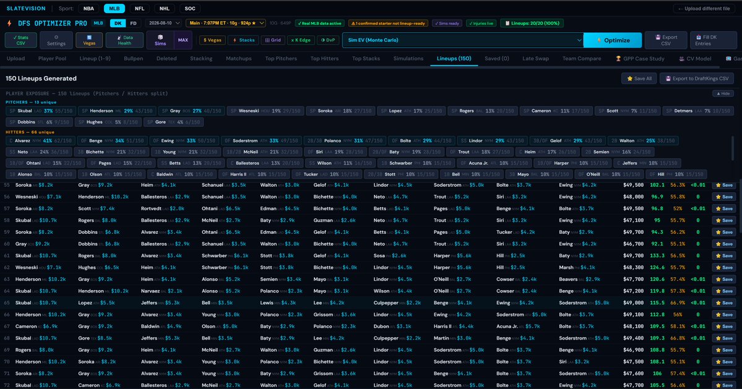This screenshot has height=389, width=742.
Task: Select the MLB sport button
Action: point(114,9)
